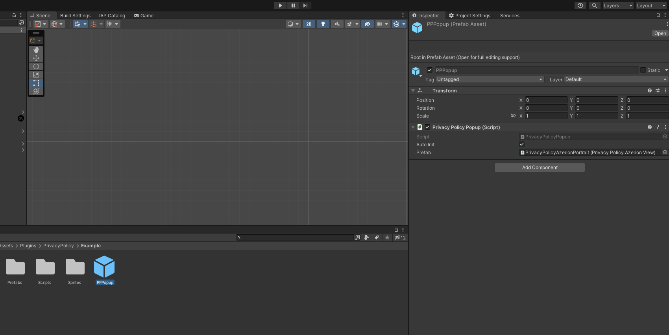Viewport: 669px width, 335px height.
Task: Open draw mode shading dropdown
Action: 293,24
